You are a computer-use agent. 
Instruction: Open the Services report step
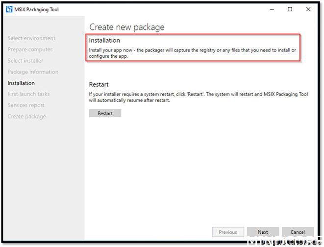tap(26, 105)
